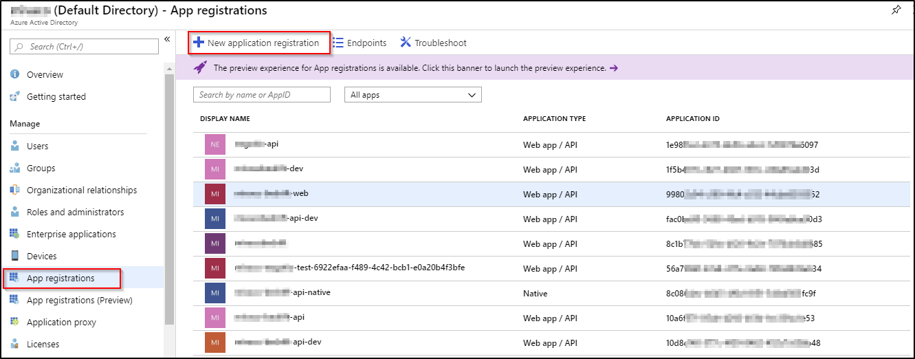Screen dimensions: 915x359
Task: Open Organizational relationships
Action: (x=82, y=190)
